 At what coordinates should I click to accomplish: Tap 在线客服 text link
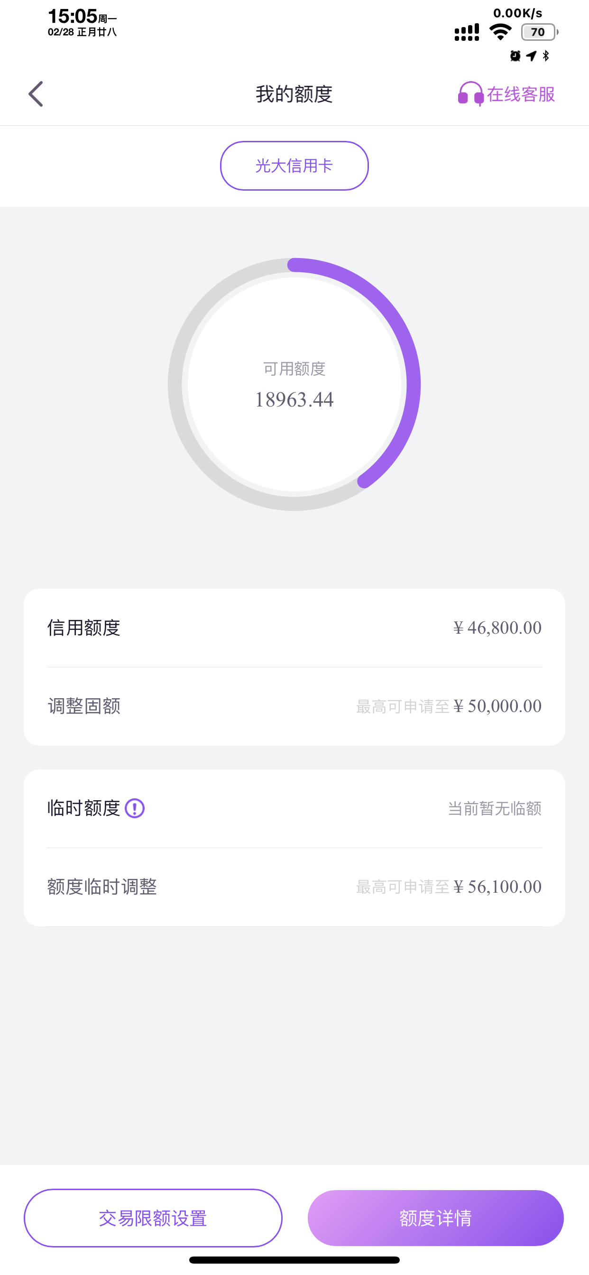(x=521, y=94)
